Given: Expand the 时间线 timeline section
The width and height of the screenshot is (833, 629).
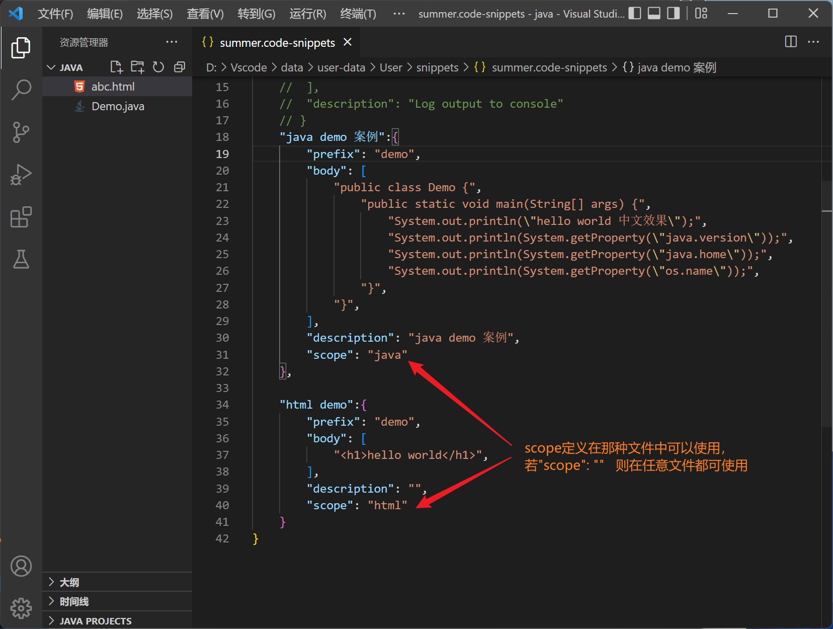Looking at the screenshot, I should click(117, 601).
